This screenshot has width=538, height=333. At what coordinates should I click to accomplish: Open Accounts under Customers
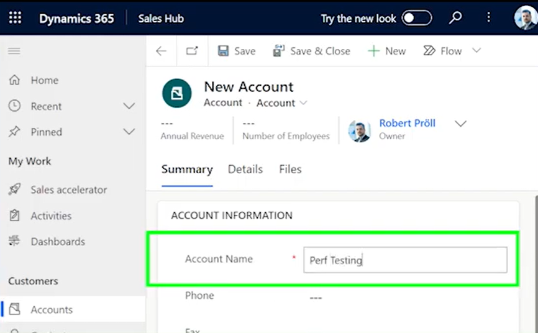point(52,309)
